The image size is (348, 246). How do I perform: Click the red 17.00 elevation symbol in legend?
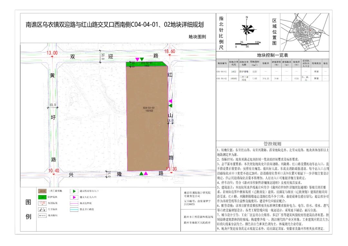42,203
